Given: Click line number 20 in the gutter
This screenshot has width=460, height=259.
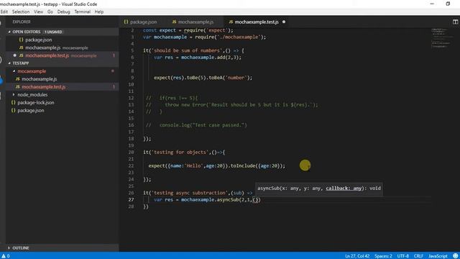Looking at the screenshot, I should 131,153.
